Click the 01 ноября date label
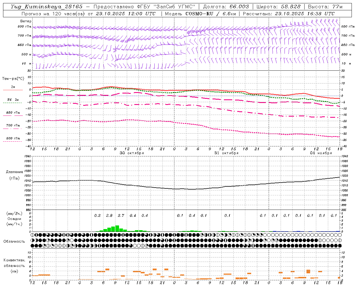The width and height of the screenshot is (356, 285). pyautogui.click(x=321, y=153)
